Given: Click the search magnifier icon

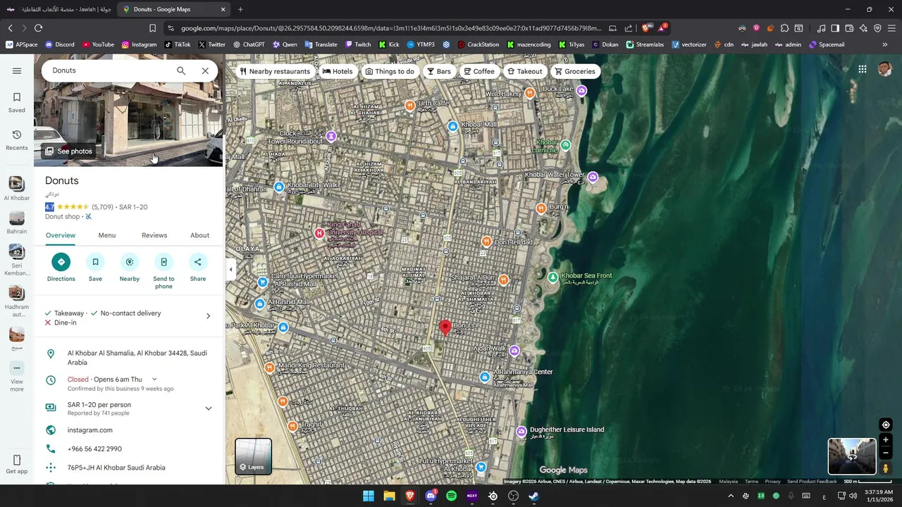Looking at the screenshot, I should [181, 70].
